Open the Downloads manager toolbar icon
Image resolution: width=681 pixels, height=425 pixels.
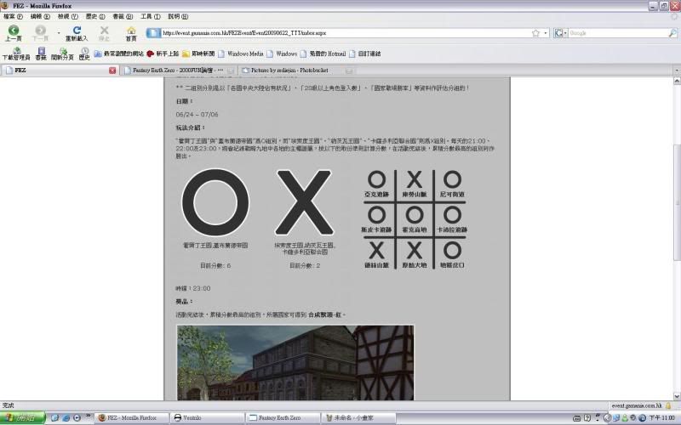(x=16, y=53)
